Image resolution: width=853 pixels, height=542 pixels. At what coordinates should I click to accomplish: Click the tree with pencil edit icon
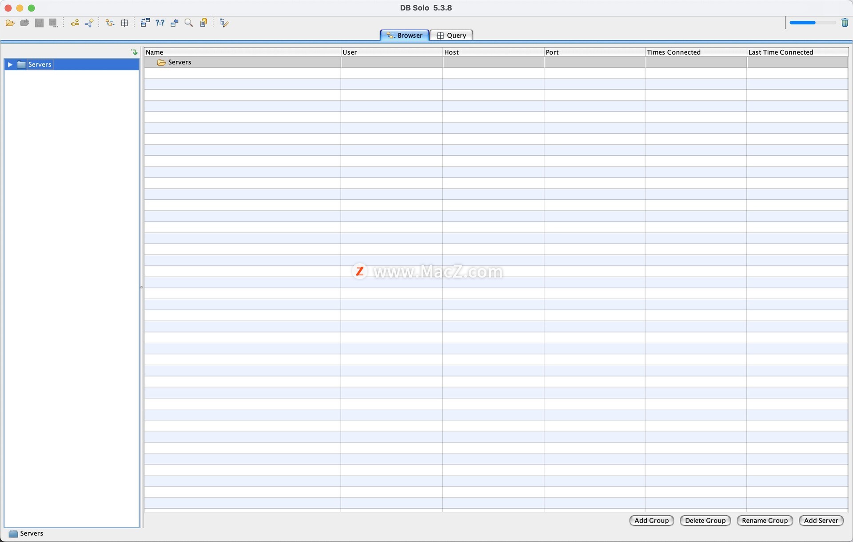tap(224, 23)
